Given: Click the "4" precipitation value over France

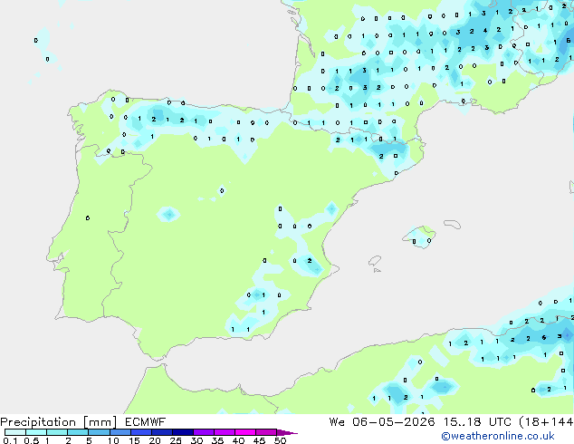Looking at the screenshot, I should [x=485, y=31].
